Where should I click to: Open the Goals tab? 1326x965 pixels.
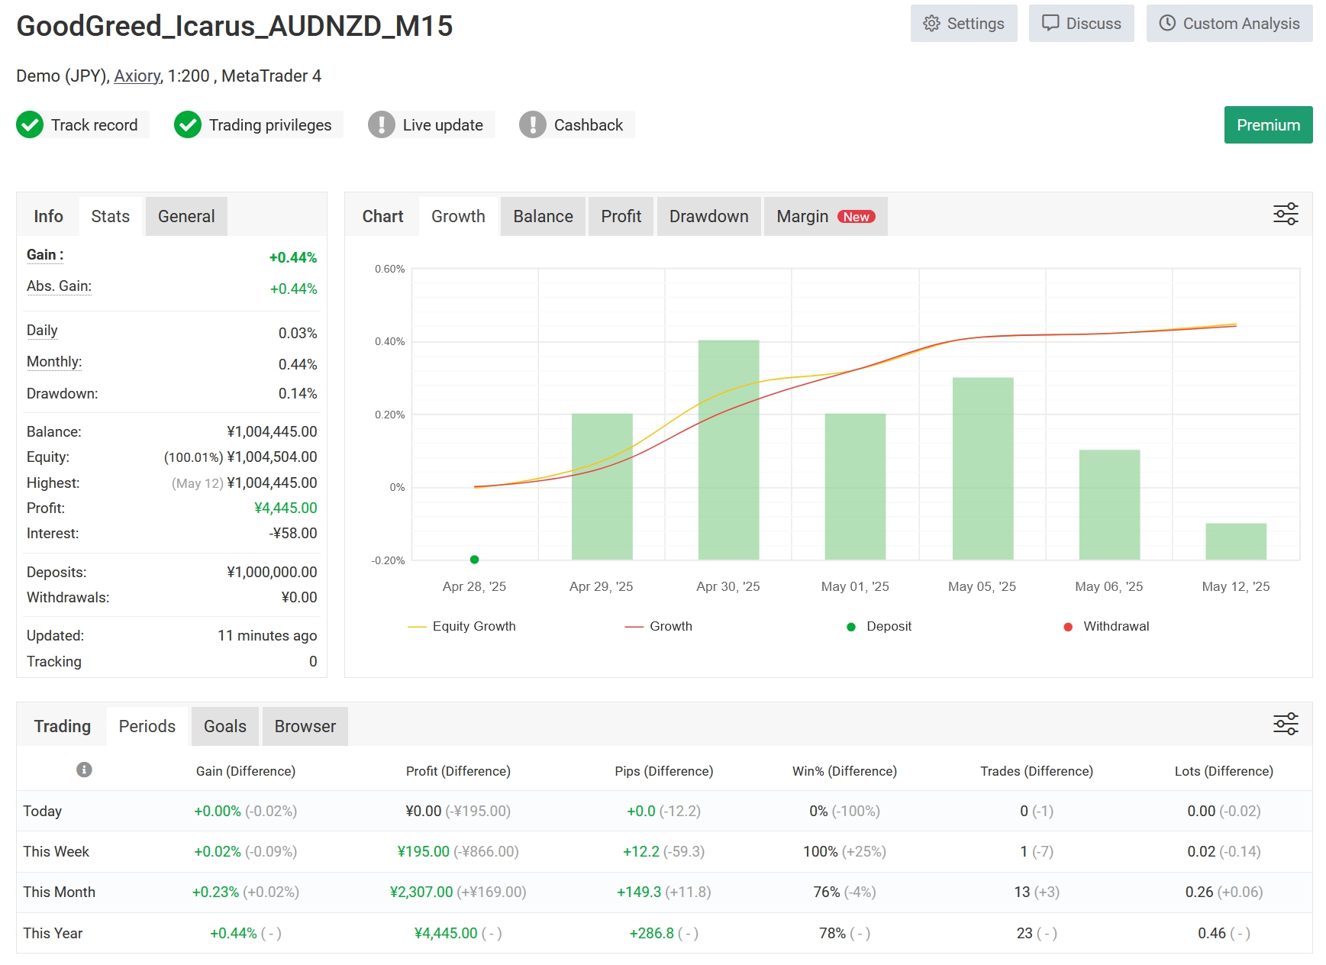[224, 727]
